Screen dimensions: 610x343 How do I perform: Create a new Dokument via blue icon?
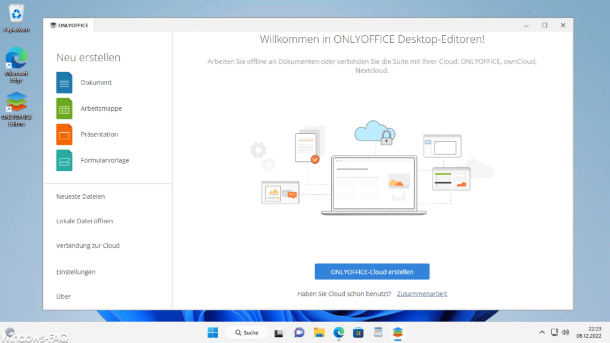point(64,82)
